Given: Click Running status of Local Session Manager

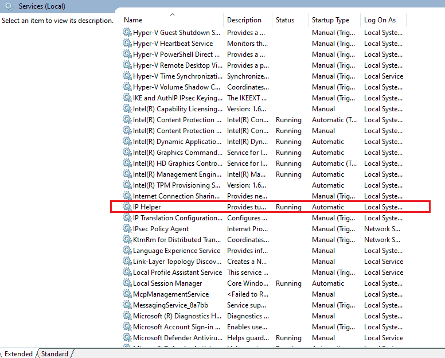Looking at the screenshot, I should 288,283.
